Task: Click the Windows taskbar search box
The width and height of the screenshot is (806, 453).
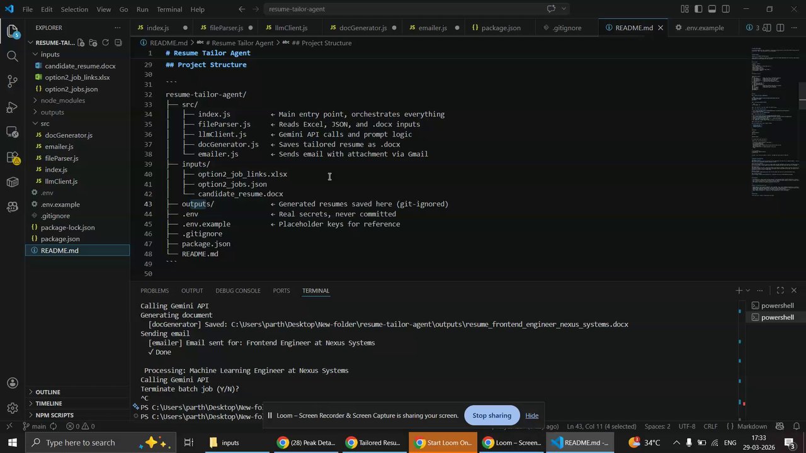Action: tap(101, 442)
